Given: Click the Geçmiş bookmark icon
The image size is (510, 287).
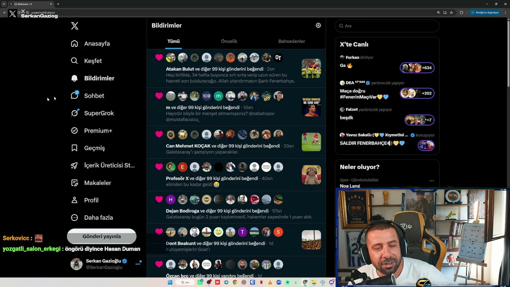Looking at the screenshot, I should tap(75, 148).
